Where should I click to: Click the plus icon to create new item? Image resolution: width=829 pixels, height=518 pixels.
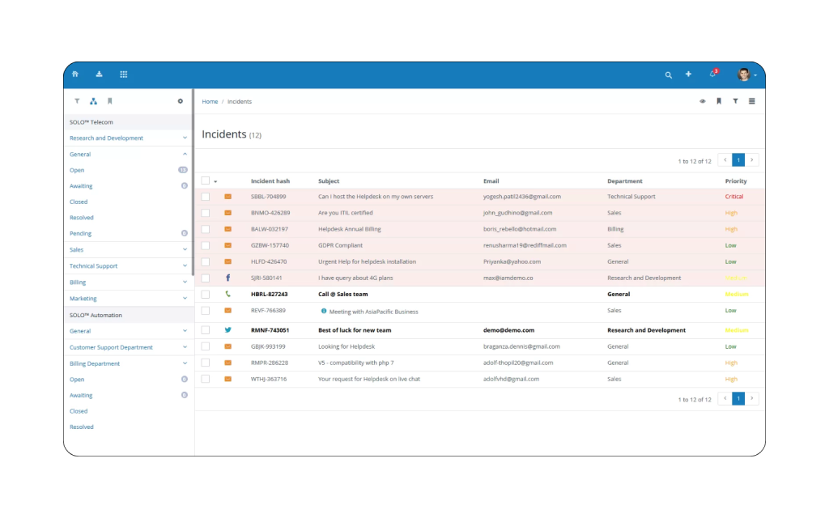coord(688,74)
